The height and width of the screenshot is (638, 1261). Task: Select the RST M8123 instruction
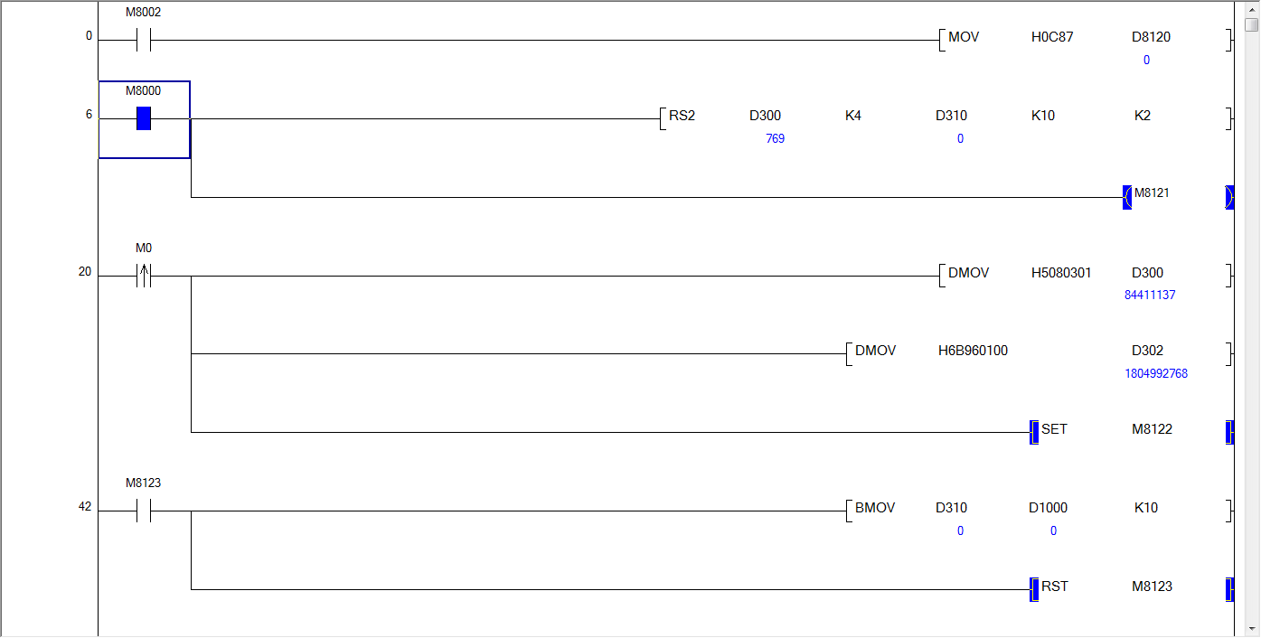1054,586
